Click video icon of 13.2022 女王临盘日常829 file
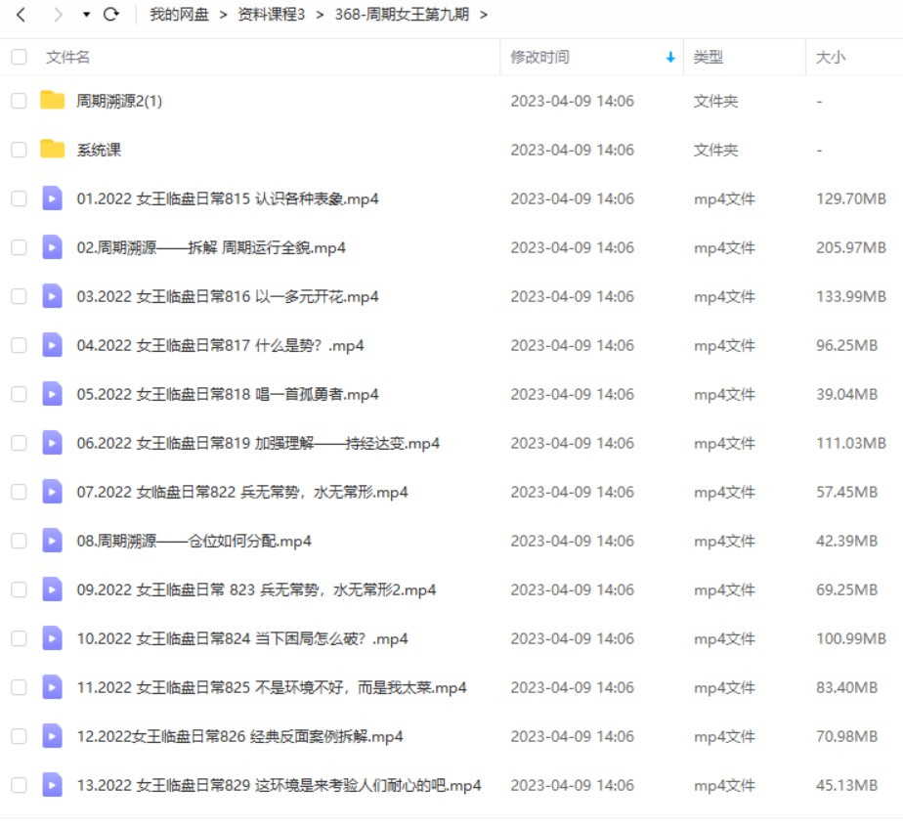The height and width of the screenshot is (829, 903). pyautogui.click(x=53, y=785)
